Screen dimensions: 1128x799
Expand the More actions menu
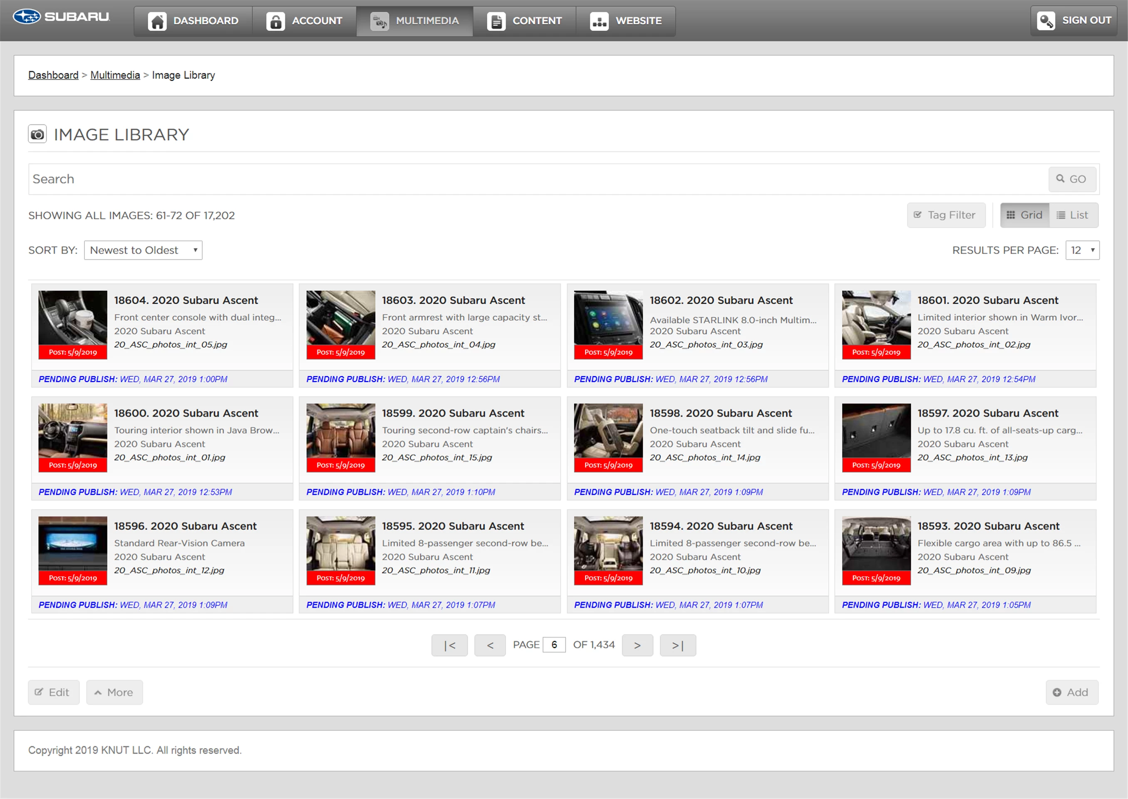click(114, 692)
